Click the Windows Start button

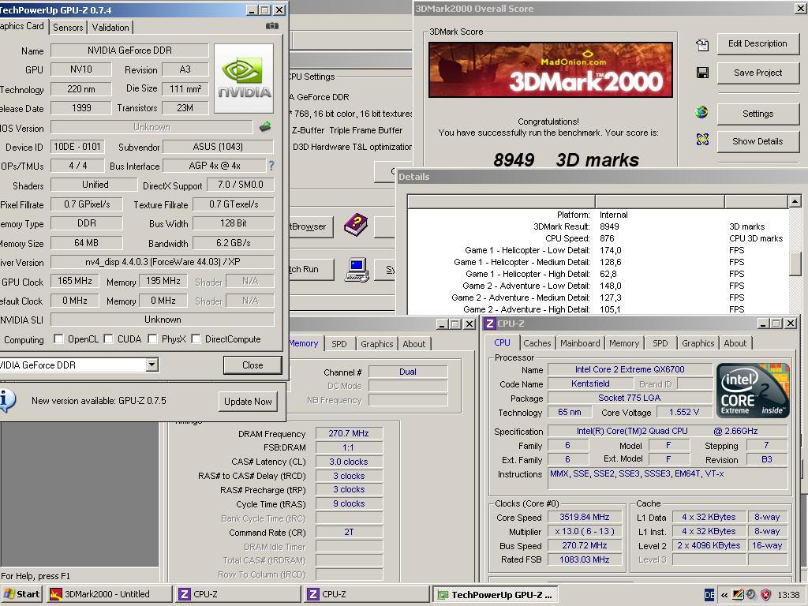tap(21, 594)
